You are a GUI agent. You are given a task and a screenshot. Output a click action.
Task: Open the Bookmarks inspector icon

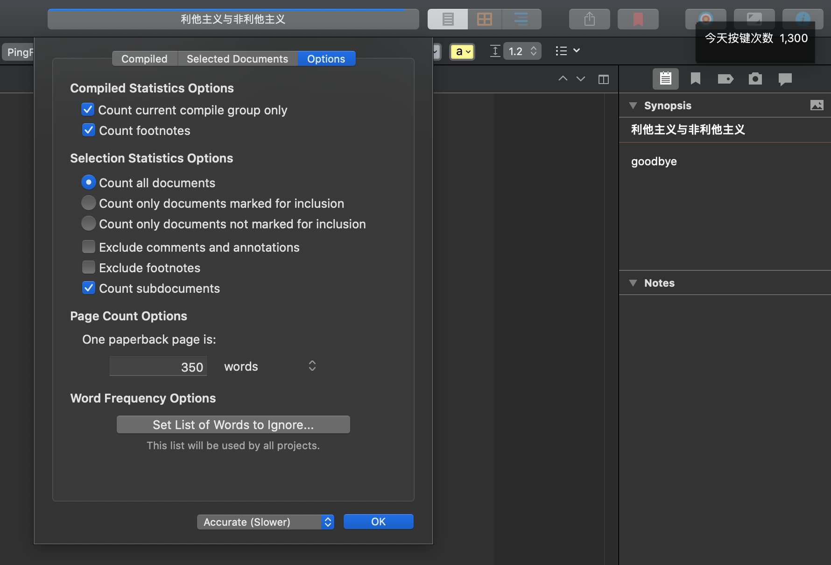point(695,79)
